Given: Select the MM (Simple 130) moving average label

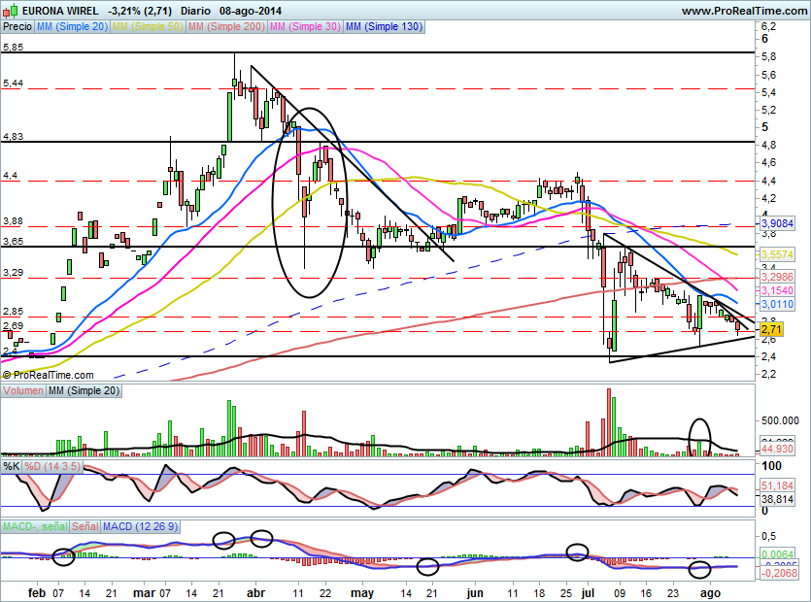Looking at the screenshot, I should [384, 26].
